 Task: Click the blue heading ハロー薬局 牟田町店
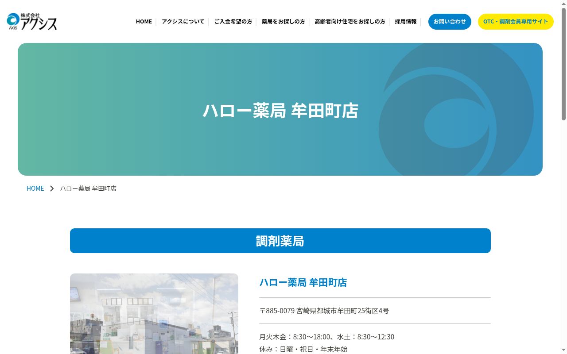coord(303,282)
